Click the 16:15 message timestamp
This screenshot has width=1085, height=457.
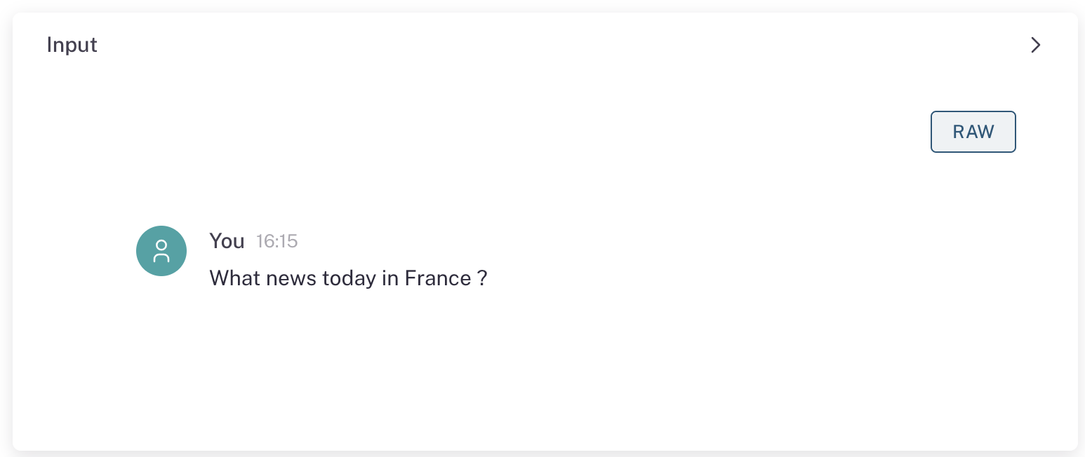click(x=277, y=242)
